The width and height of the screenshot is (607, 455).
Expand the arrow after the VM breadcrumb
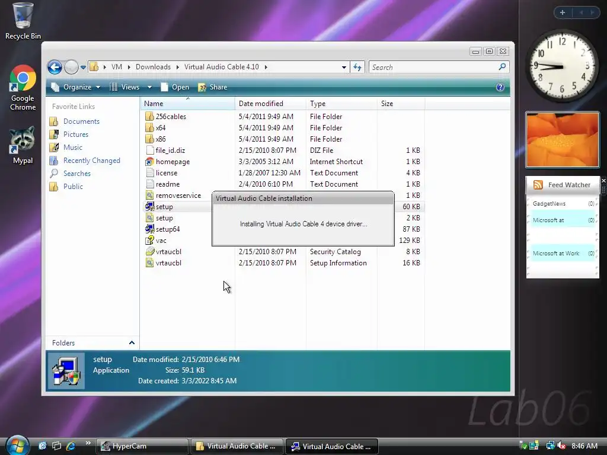coord(129,67)
